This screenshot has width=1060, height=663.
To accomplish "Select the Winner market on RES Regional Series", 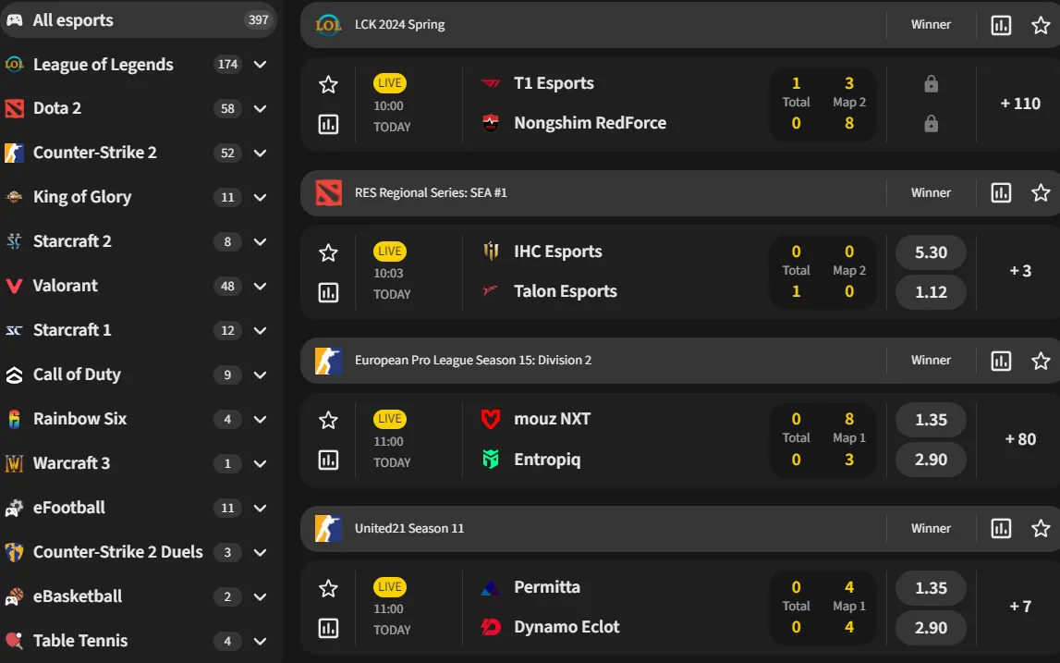I will (931, 192).
